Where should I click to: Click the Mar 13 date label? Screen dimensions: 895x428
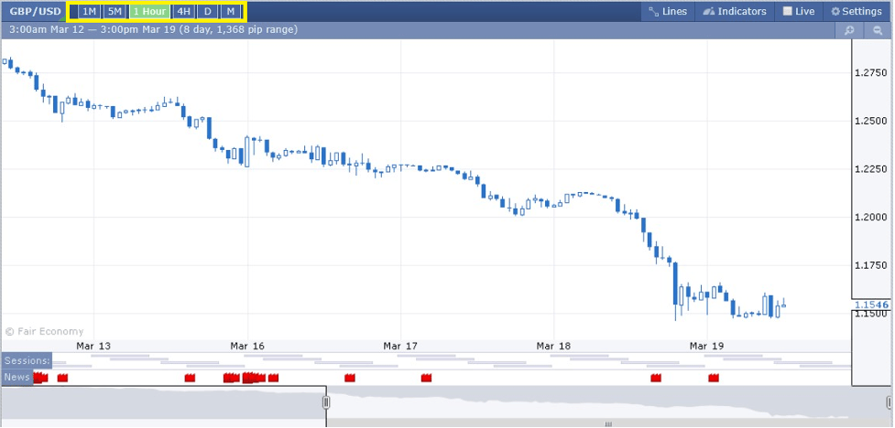93,346
